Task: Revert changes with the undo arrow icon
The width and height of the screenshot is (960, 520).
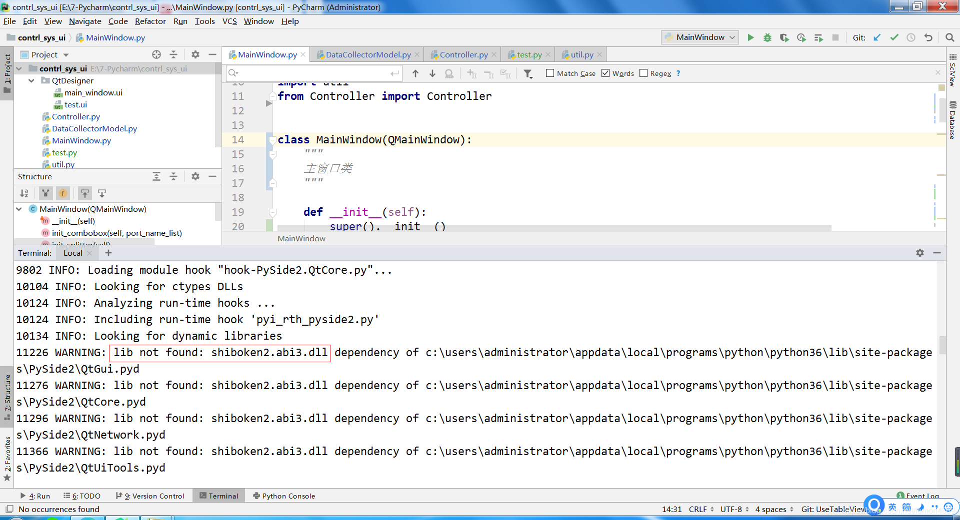Action: tap(928, 37)
